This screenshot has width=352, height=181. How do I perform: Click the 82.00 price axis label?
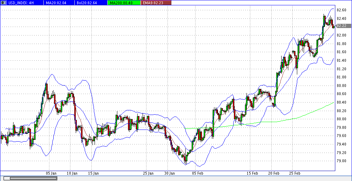click(341, 35)
